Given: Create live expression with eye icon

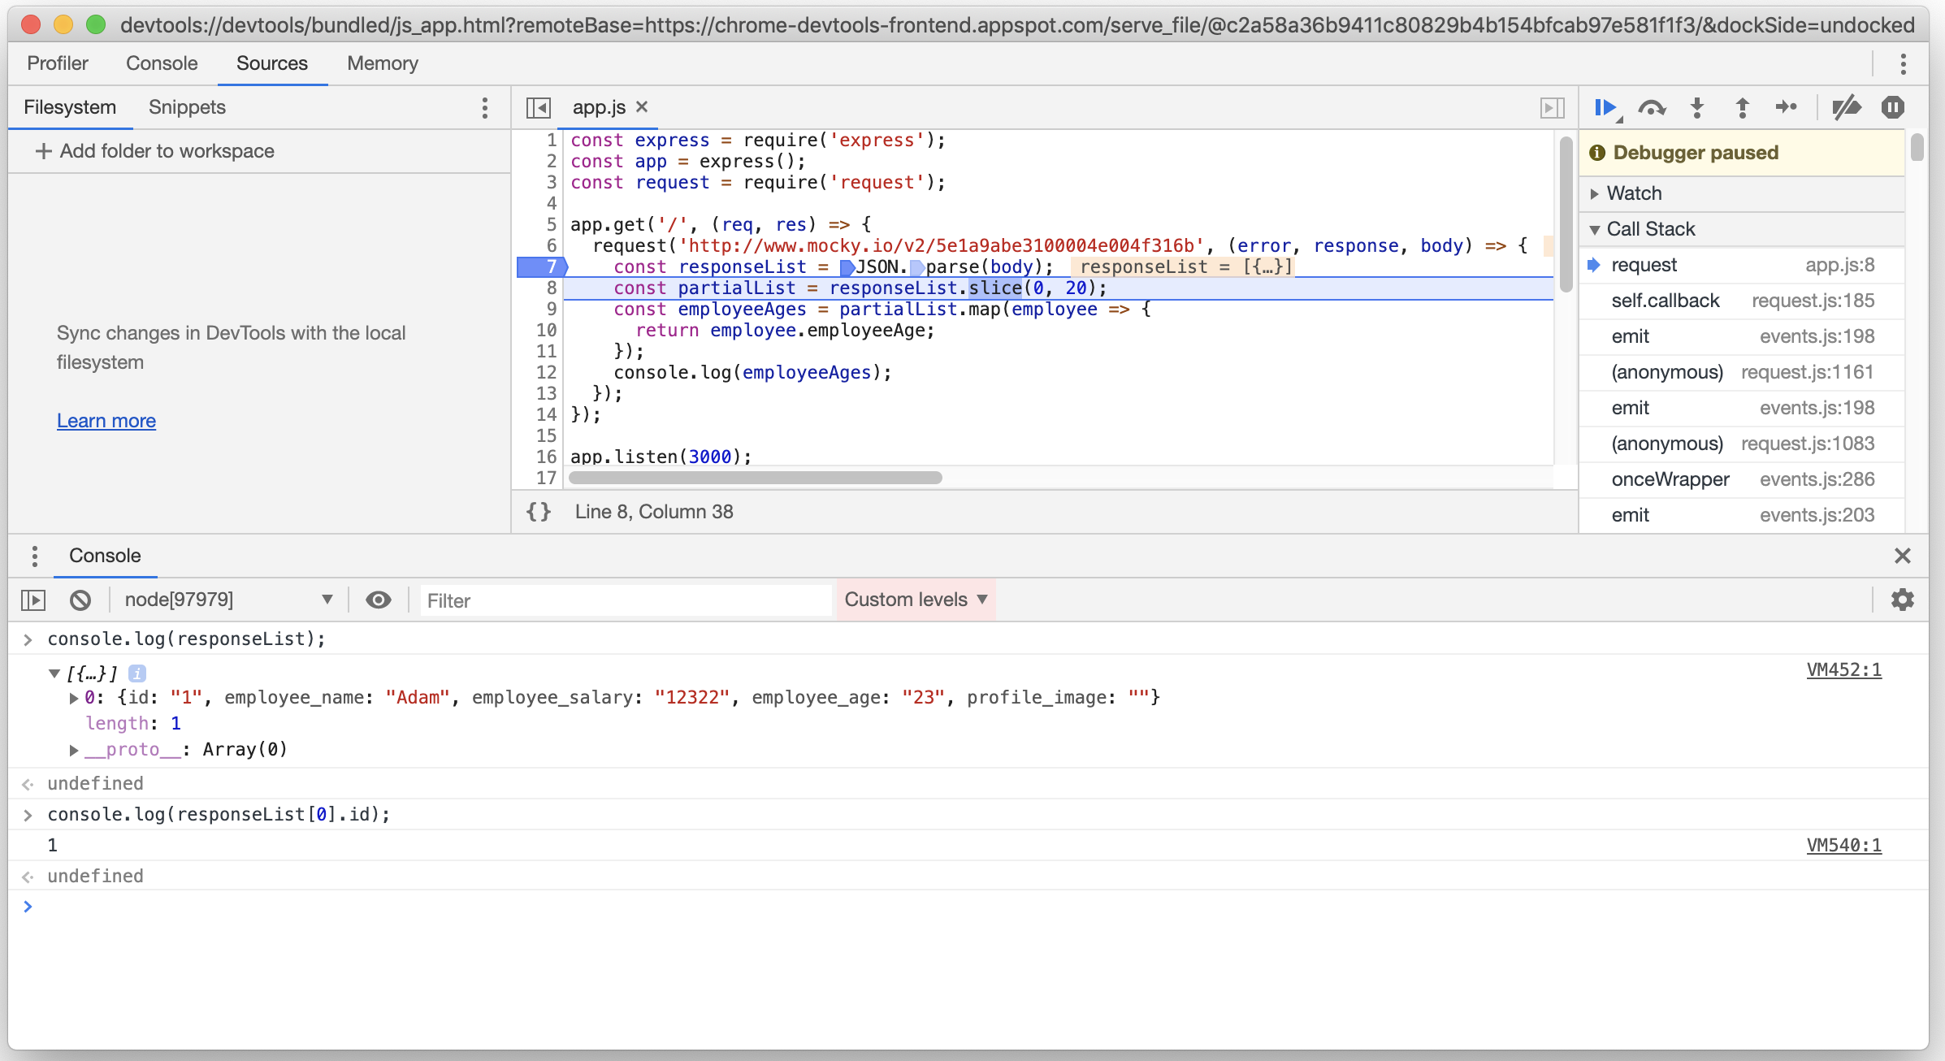Looking at the screenshot, I should point(378,600).
